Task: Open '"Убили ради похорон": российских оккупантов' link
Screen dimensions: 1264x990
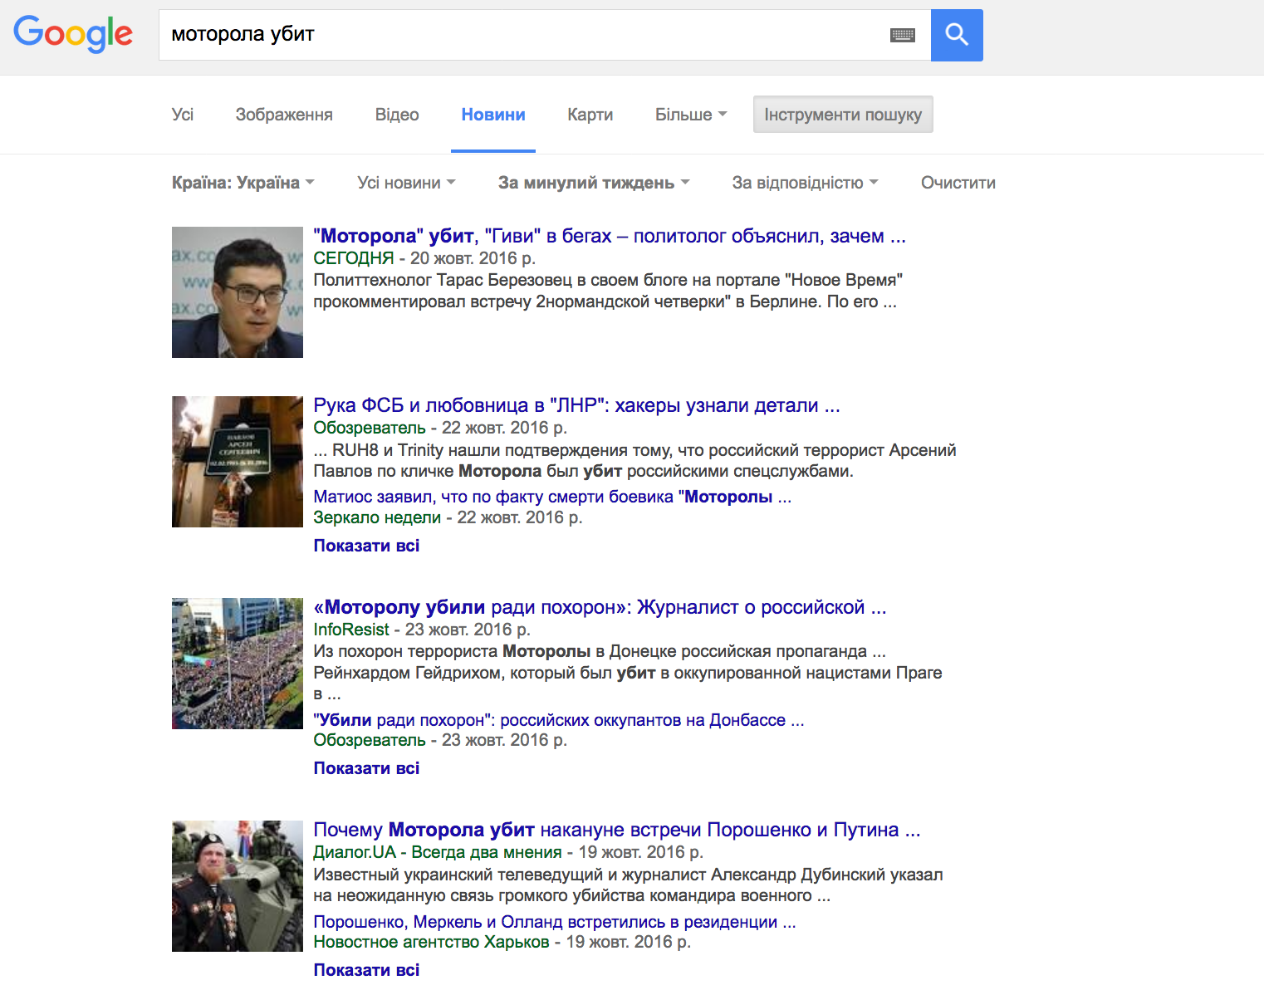Action: click(x=559, y=720)
